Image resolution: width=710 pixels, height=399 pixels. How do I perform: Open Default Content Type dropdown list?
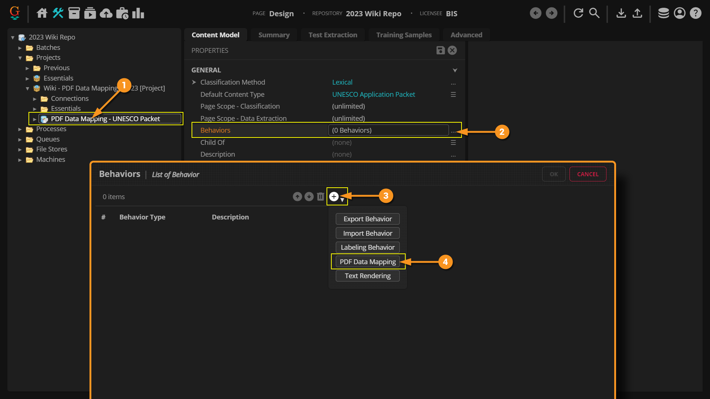click(x=453, y=95)
